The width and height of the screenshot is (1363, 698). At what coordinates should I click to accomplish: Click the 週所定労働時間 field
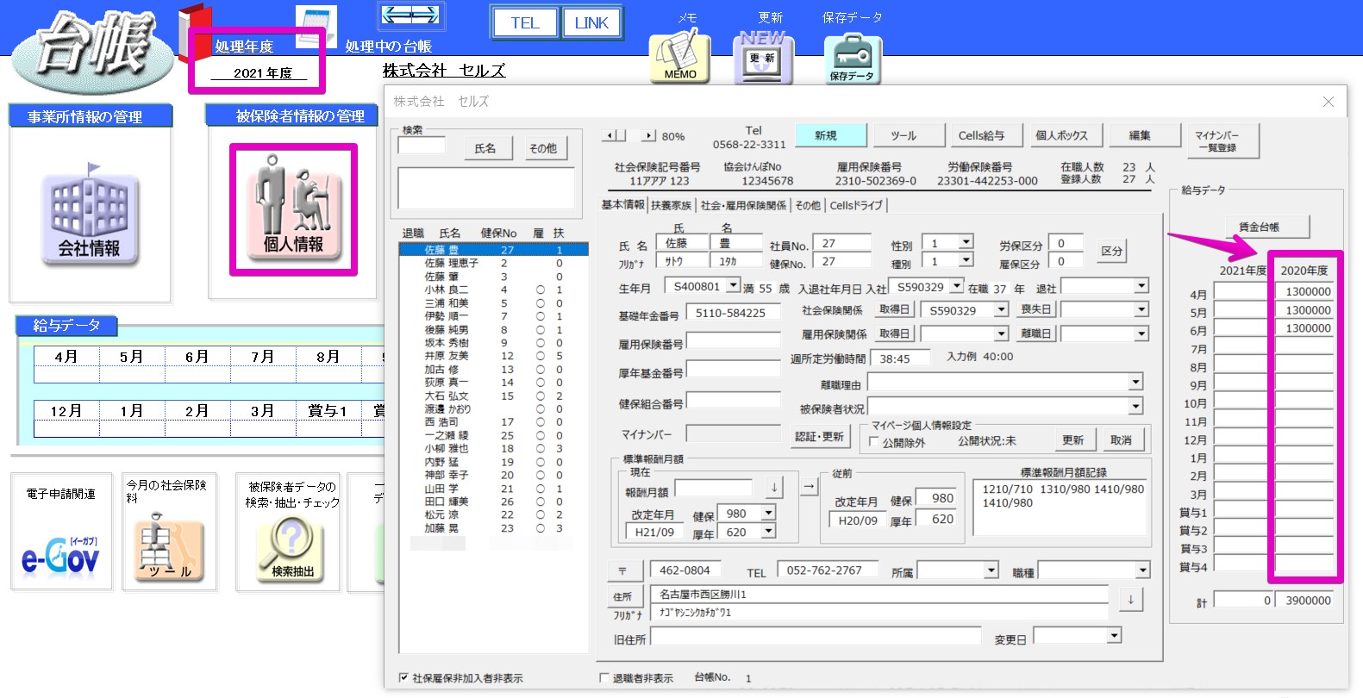tap(901, 358)
